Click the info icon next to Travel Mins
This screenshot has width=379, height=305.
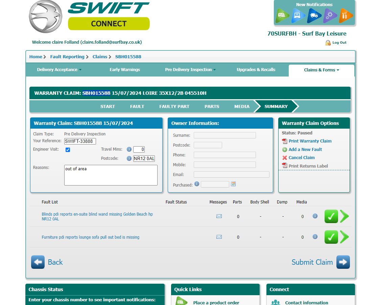129,149
